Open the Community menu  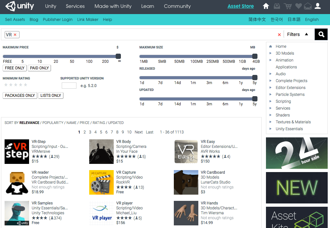tap(177, 6)
